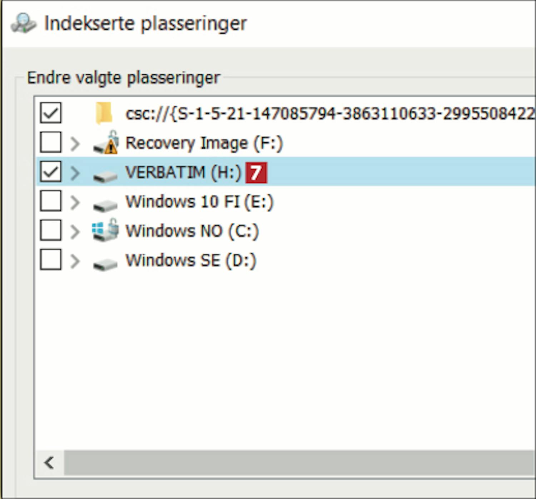Viewport: 536px width, 499px height.
Task: Expand the Windows SE (D:) tree node
Action: [x=75, y=261]
